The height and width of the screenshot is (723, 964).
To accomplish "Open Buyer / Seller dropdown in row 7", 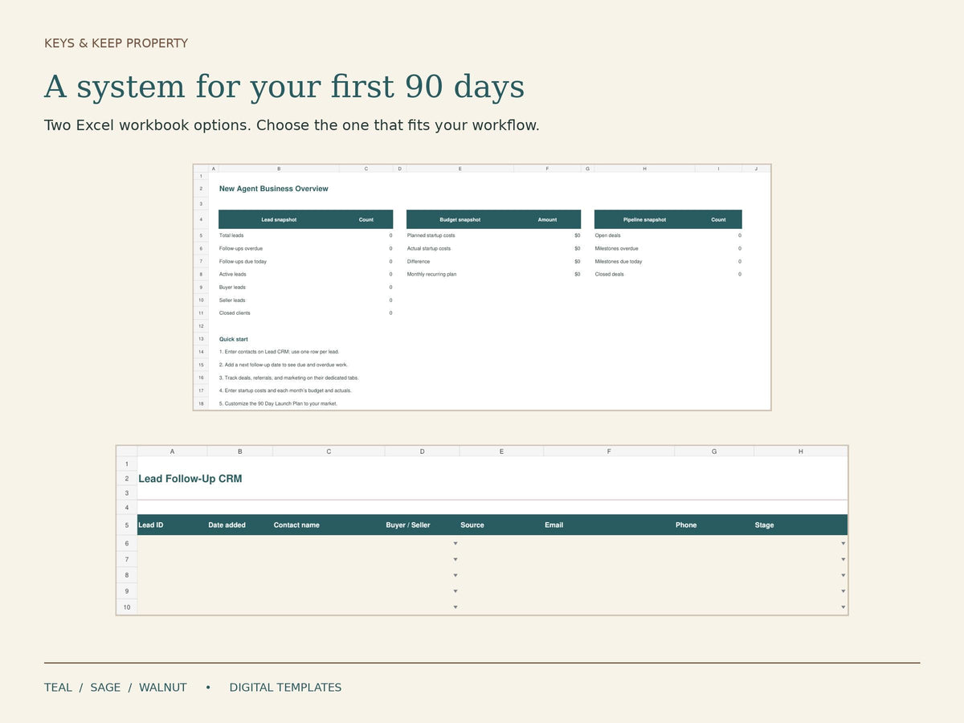I will point(455,560).
